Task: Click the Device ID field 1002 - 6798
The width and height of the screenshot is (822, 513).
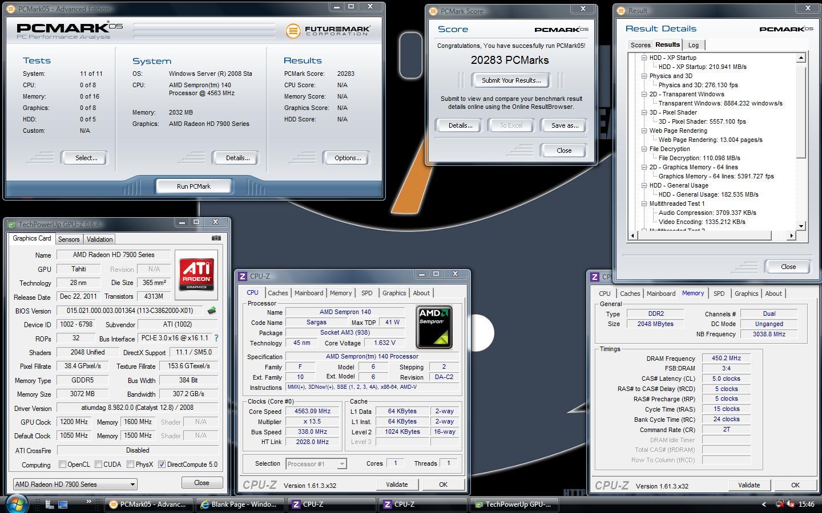Action: pos(77,324)
